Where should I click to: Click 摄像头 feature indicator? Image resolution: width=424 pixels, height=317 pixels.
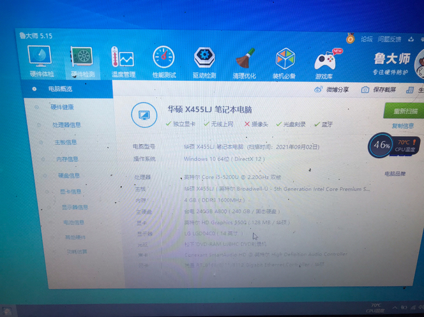point(256,124)
